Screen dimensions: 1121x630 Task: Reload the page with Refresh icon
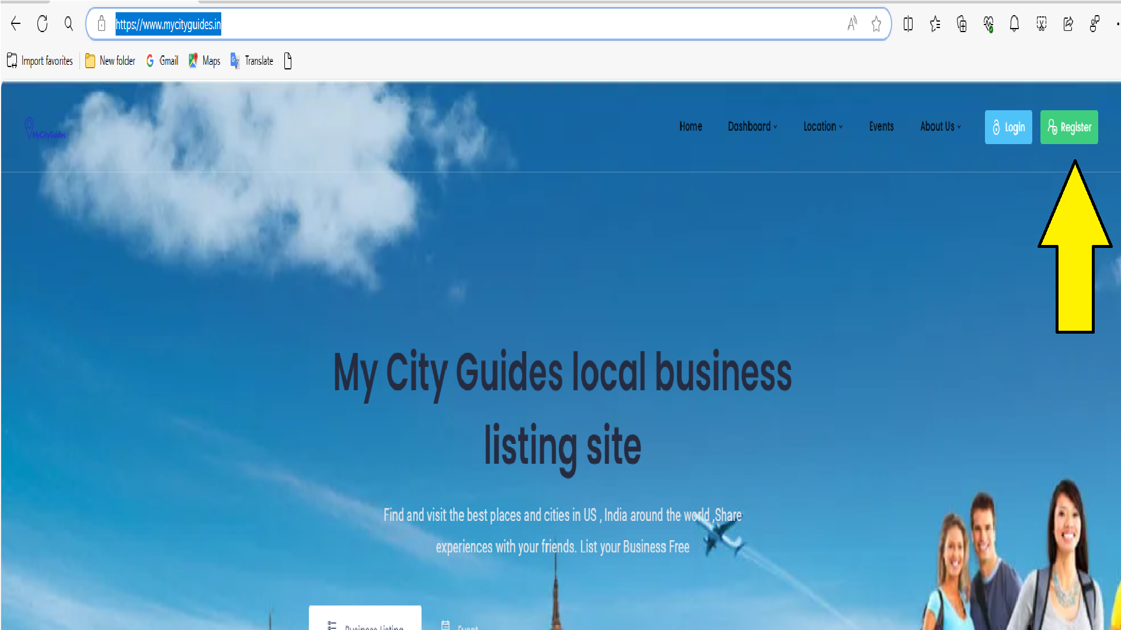tap(42, 24)
